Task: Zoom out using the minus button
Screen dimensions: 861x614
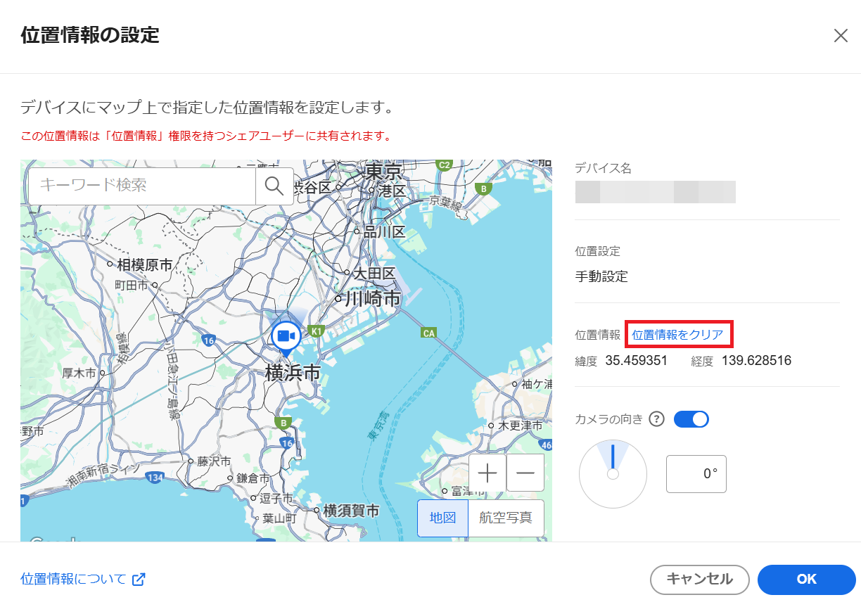Action: coord(525,473)
